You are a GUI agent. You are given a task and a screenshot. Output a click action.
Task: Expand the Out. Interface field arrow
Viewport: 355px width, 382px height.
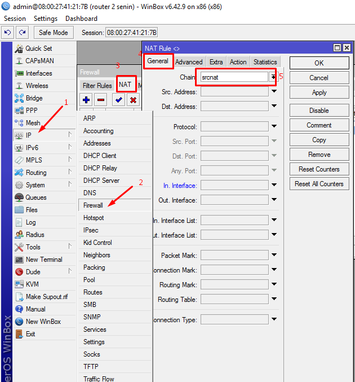click(x=274, y=200)
